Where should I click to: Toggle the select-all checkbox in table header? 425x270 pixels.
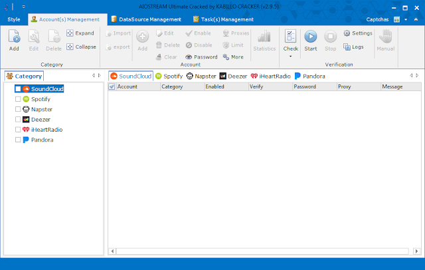(x=112, y=86)
